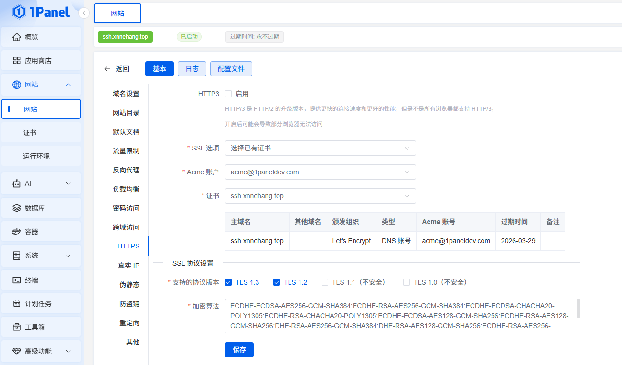
Task: Select the 证书 certificates sidebar entry
Action: pos(41,133)
